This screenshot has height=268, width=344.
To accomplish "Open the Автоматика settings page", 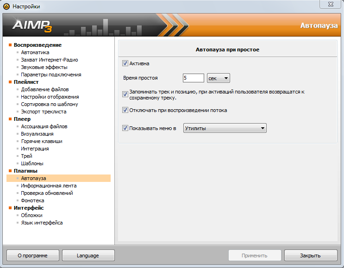I will click(x=35, y=52).
